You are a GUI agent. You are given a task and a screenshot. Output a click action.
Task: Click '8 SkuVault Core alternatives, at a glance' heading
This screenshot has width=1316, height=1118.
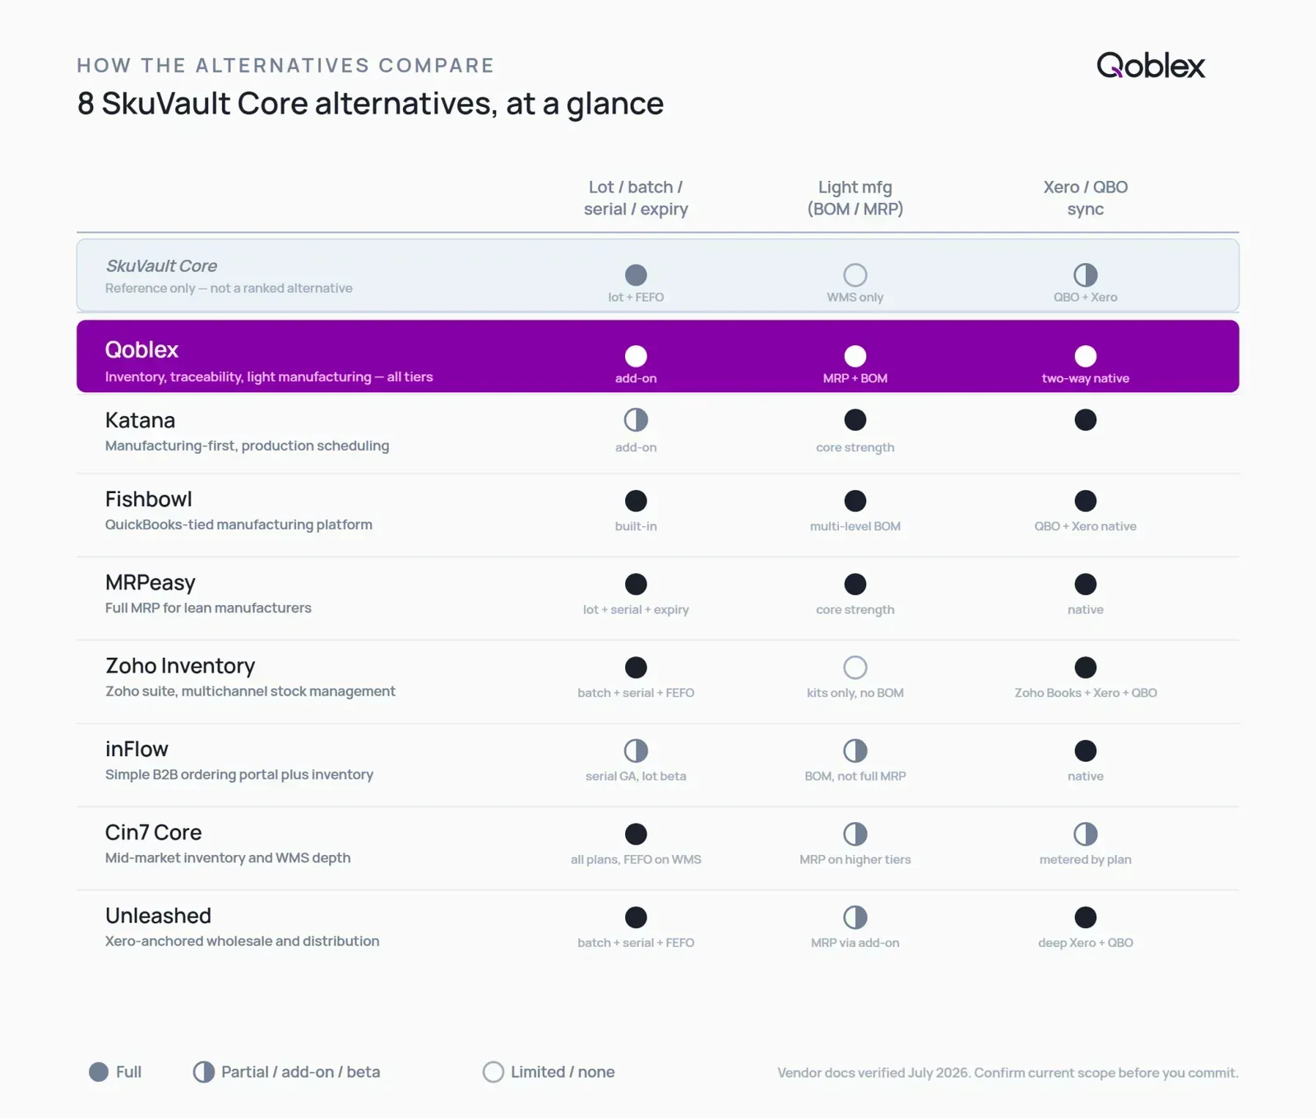tap(370, 104)
